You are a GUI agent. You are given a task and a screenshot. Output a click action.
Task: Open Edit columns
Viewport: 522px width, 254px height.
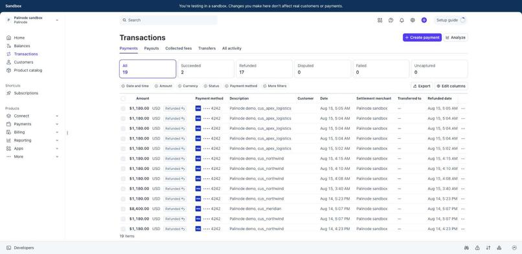(451, 86)
